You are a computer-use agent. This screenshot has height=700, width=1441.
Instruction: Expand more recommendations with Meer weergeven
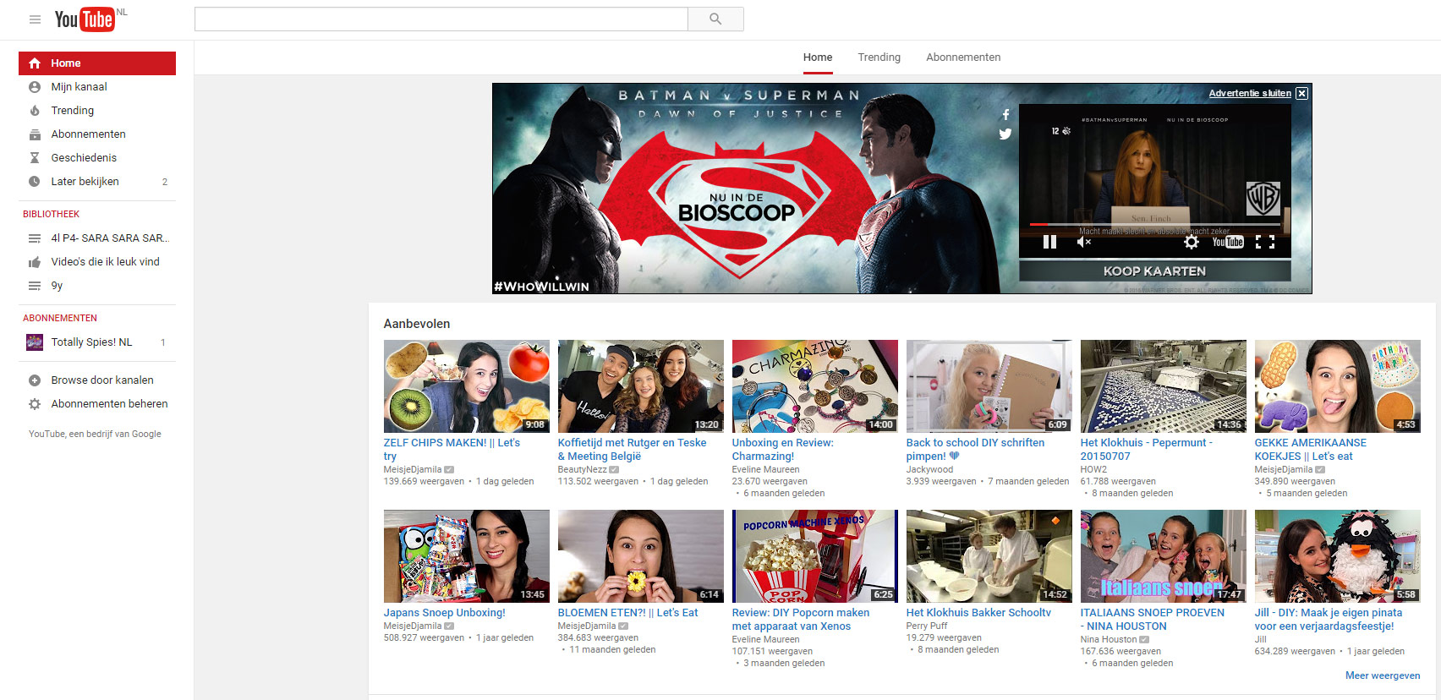[x=1382, y=675]
